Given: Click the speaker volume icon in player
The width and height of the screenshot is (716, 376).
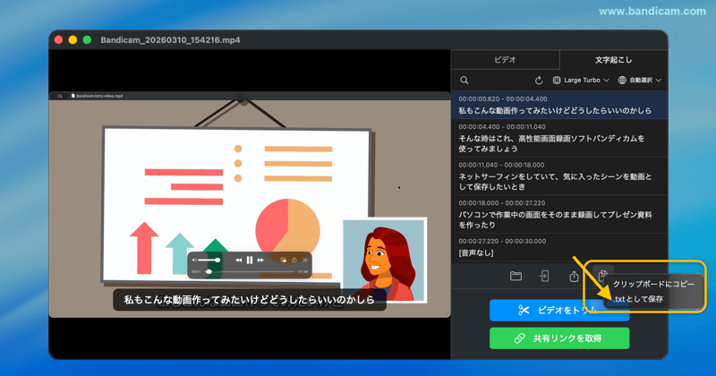Looking at the screenshot, I should 194,260.
